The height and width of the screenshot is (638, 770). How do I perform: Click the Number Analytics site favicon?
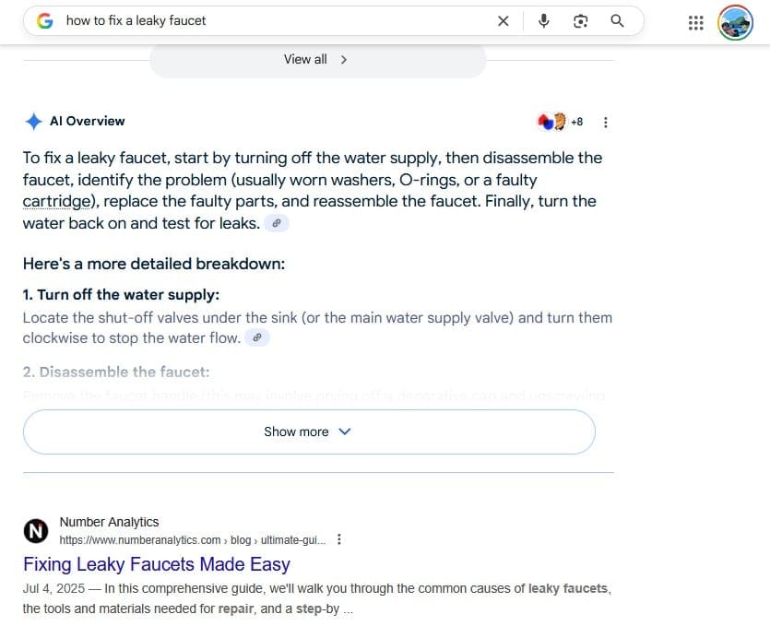coord(36,531)
